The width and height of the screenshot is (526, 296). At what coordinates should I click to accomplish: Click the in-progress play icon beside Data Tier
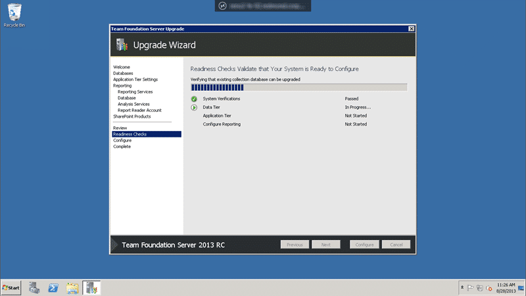(x=194, y=107)
